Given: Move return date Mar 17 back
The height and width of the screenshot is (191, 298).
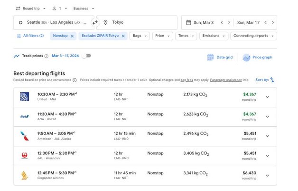Looking at the screenshot, I should pos(266,22).
